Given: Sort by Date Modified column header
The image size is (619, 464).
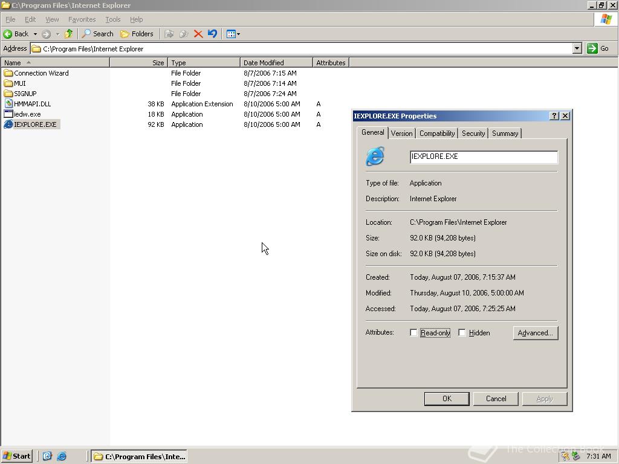Looking at the screenshot, I should 276,63.
